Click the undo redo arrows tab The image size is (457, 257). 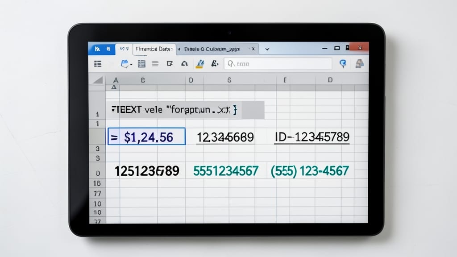coord(124,49)
